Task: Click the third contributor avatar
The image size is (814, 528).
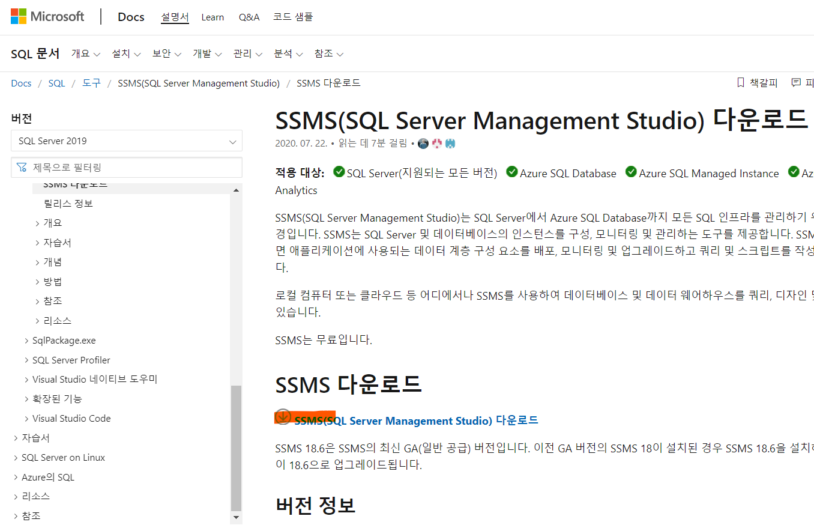Action: pos(451,144)
